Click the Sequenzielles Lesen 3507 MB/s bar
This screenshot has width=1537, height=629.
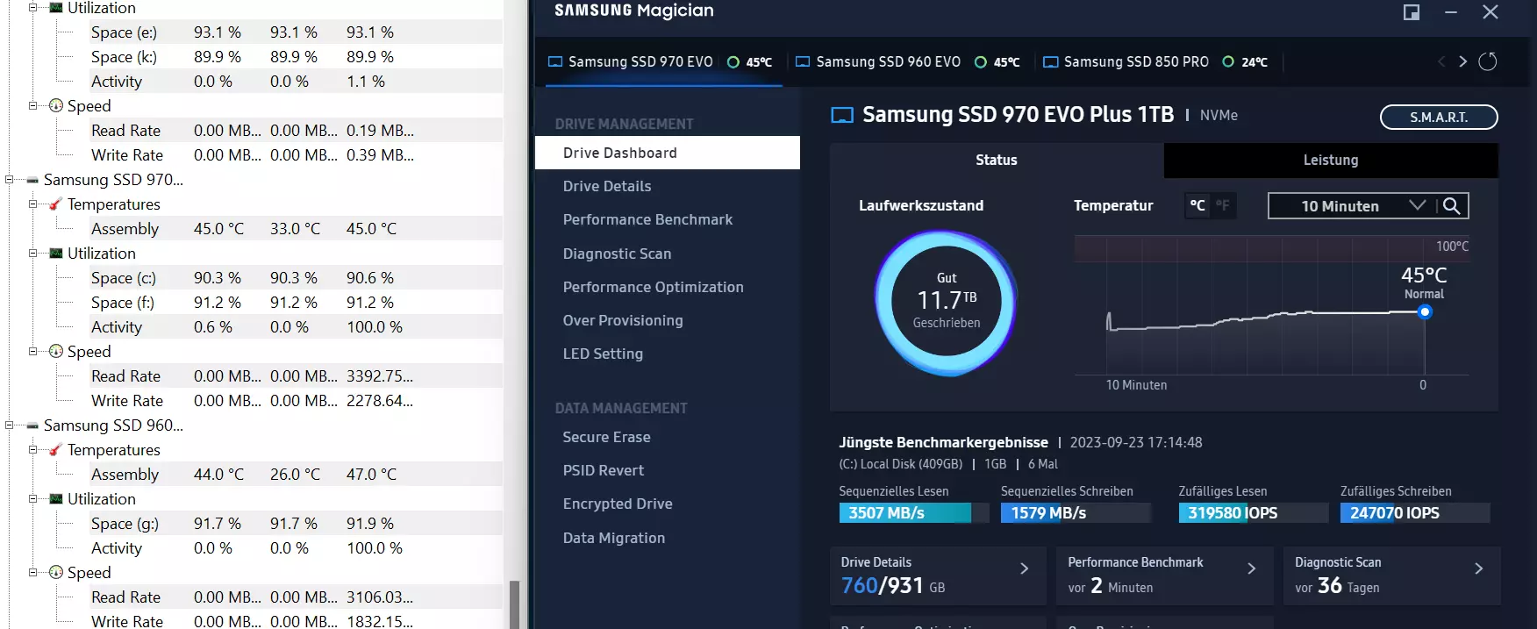click(913, 512)
